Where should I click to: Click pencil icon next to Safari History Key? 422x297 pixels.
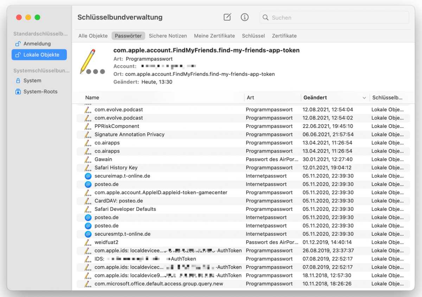(88, 168)
